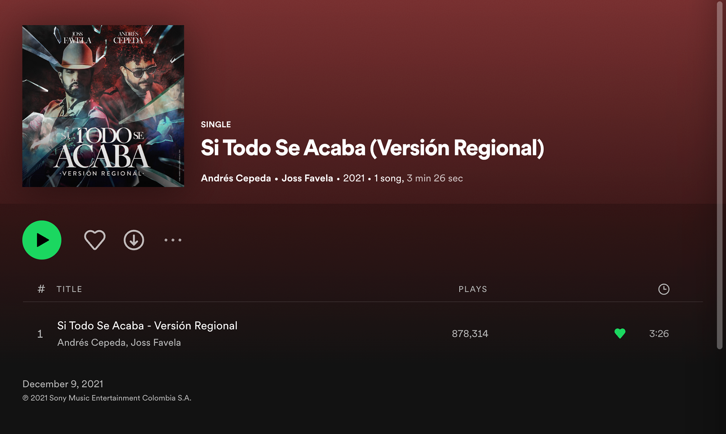Click the album cover artwork
726x434 pixels.
point(103,106)
